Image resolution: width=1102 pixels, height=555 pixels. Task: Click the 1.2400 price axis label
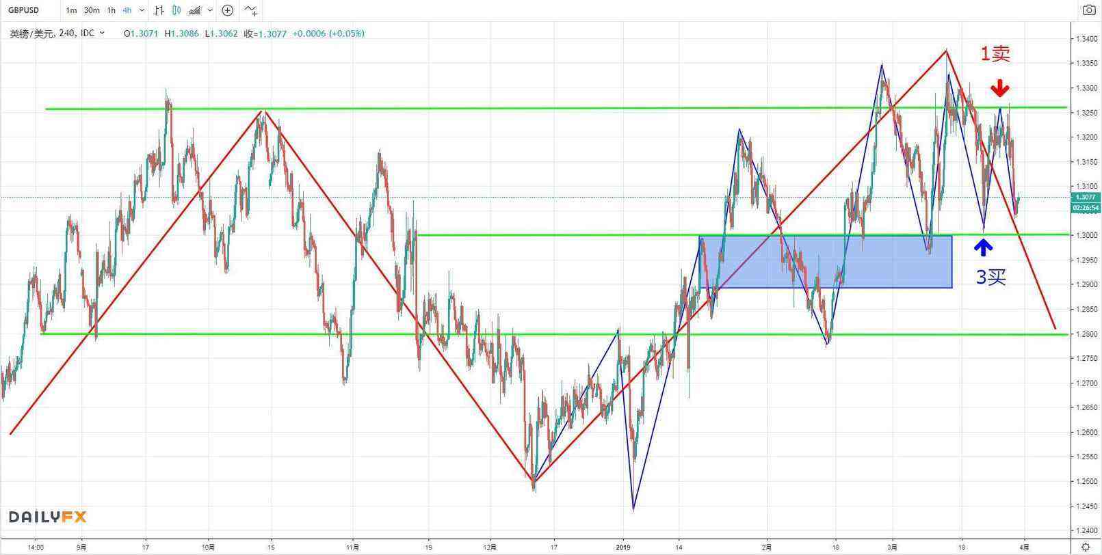pyautogui.click(x=1086, y=530)
